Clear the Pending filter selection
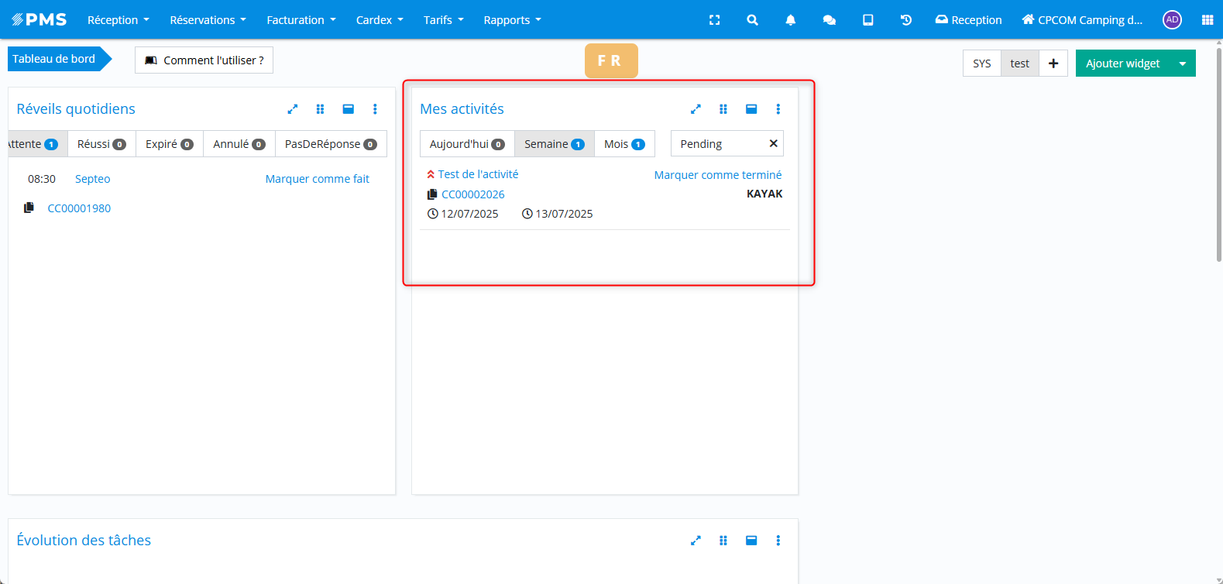Screen dimensions: 1223x584 [773, 143]
